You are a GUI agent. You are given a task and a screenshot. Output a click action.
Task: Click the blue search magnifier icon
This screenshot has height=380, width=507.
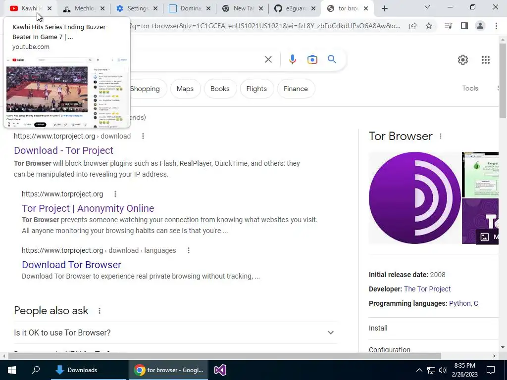tap(332, 59)
